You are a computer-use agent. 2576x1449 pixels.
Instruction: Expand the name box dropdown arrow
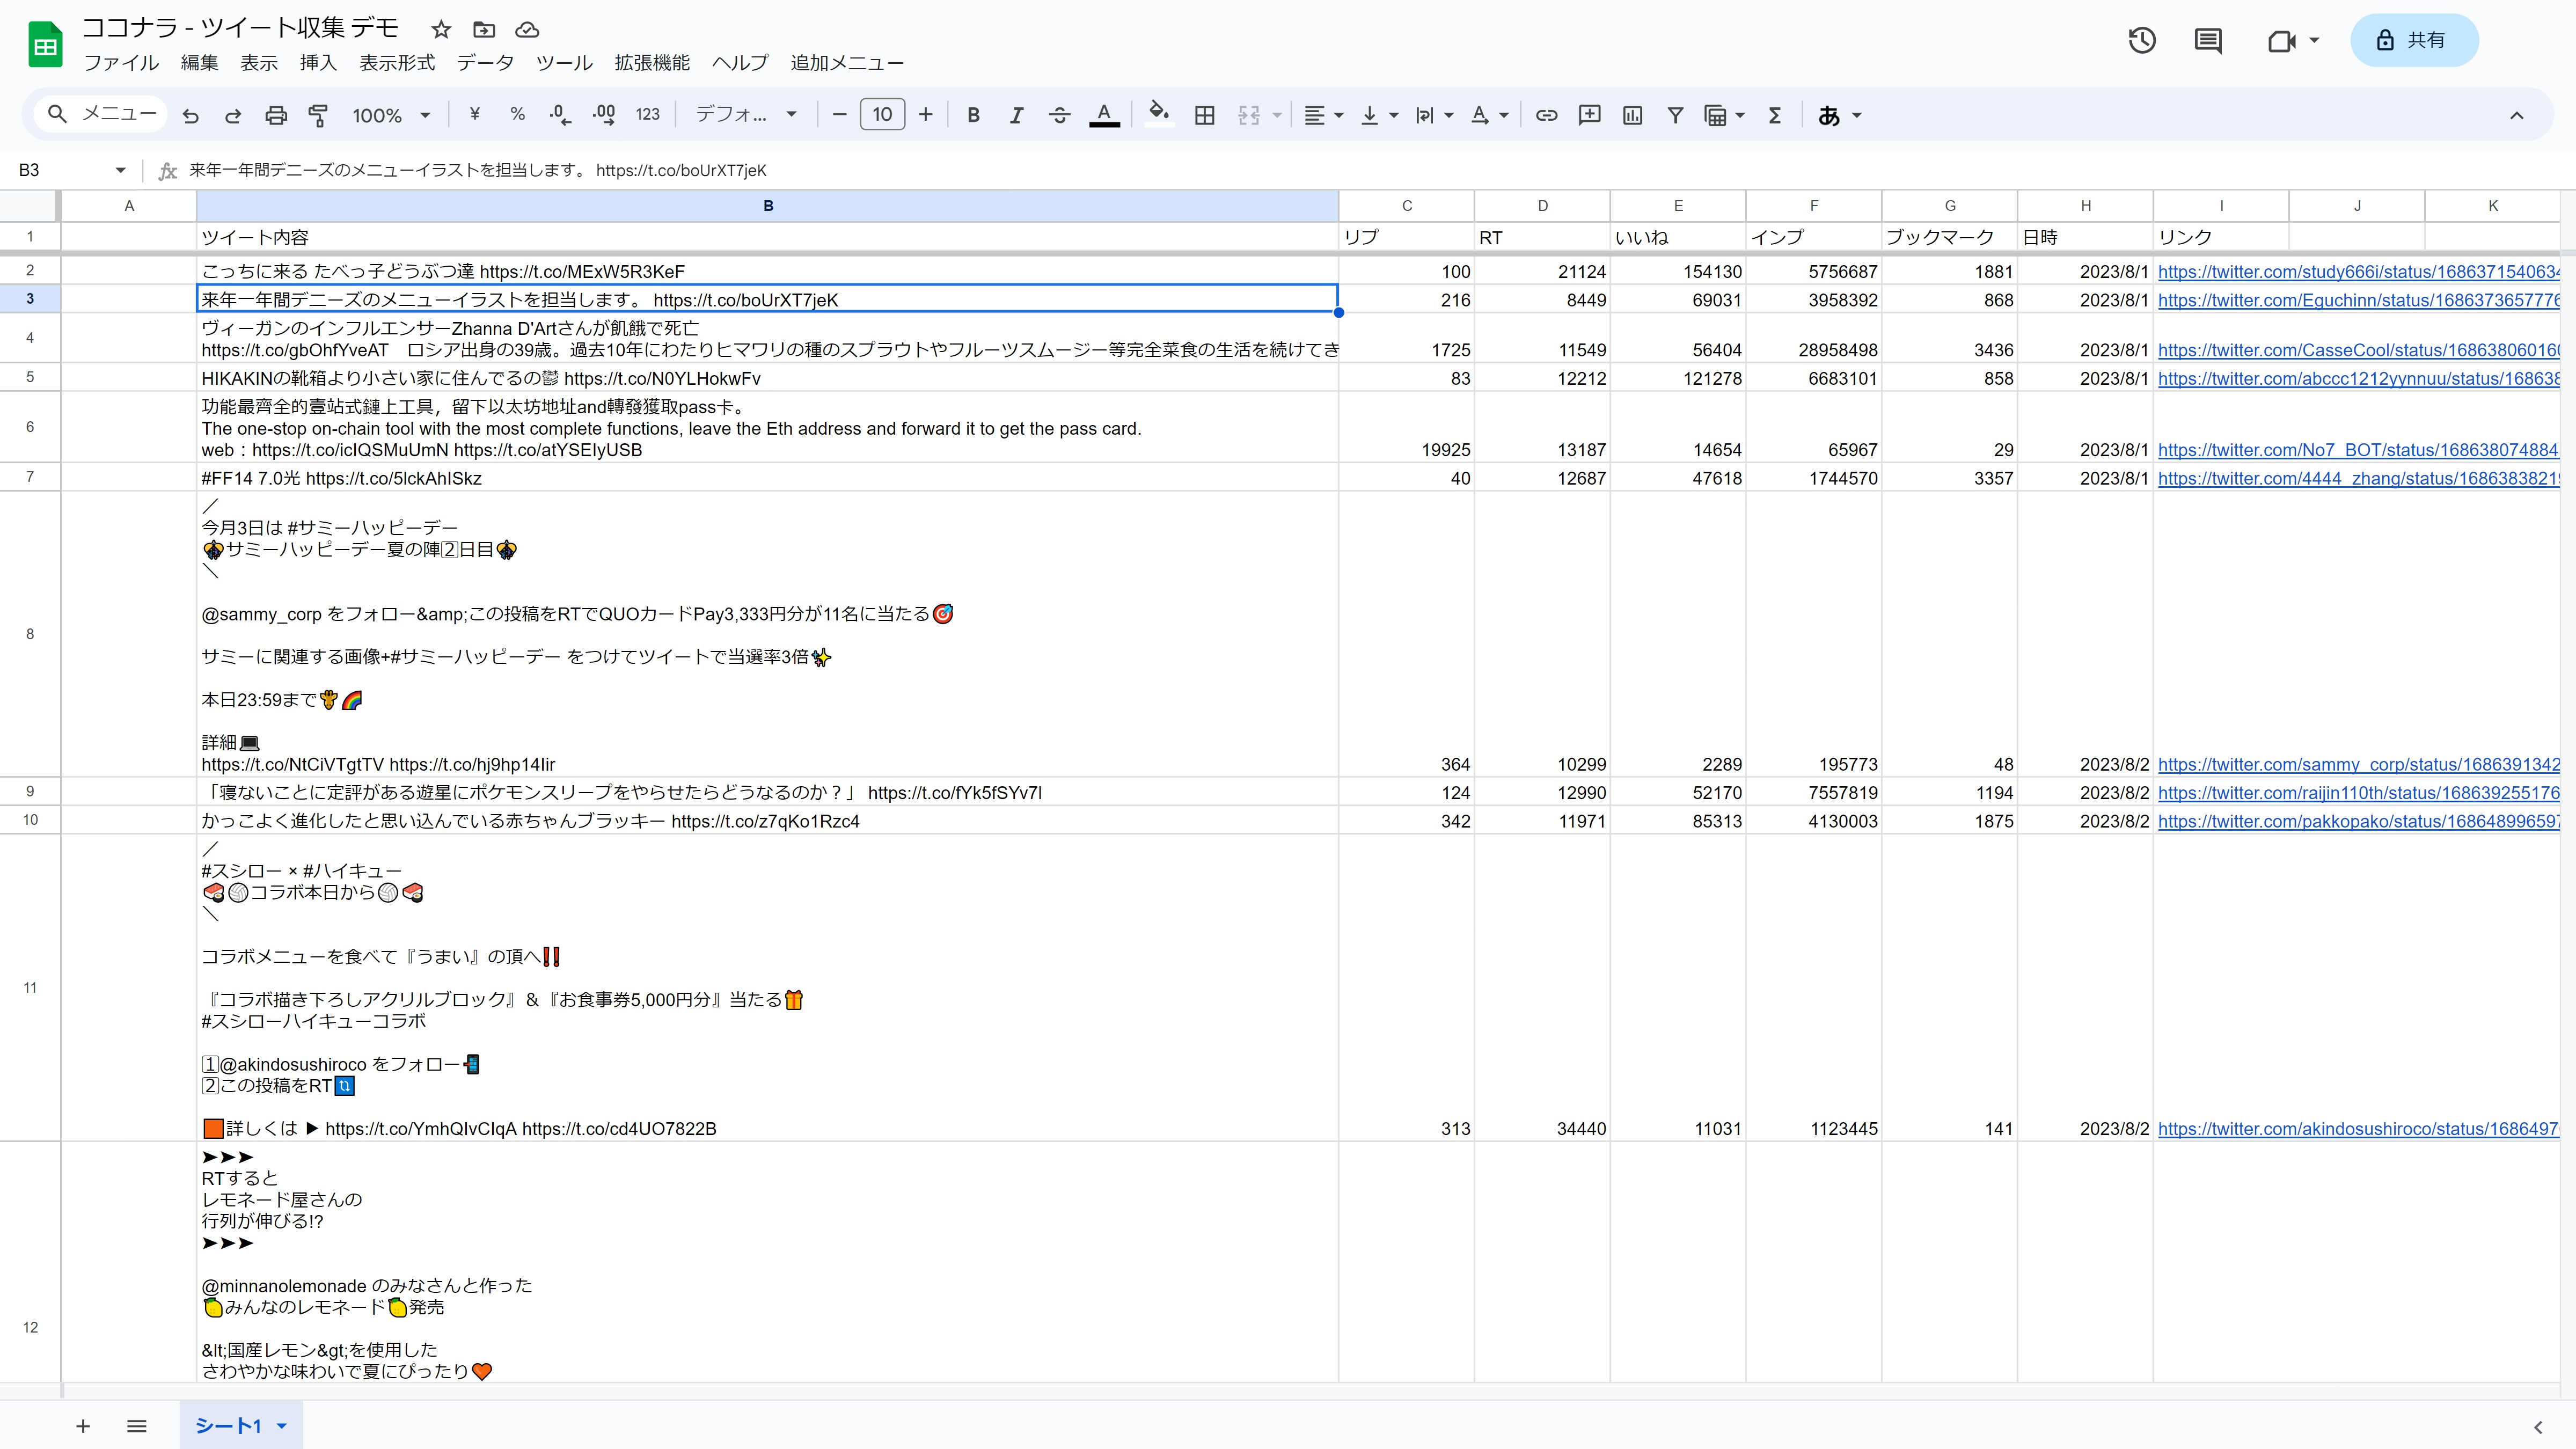tap(120, 170)
